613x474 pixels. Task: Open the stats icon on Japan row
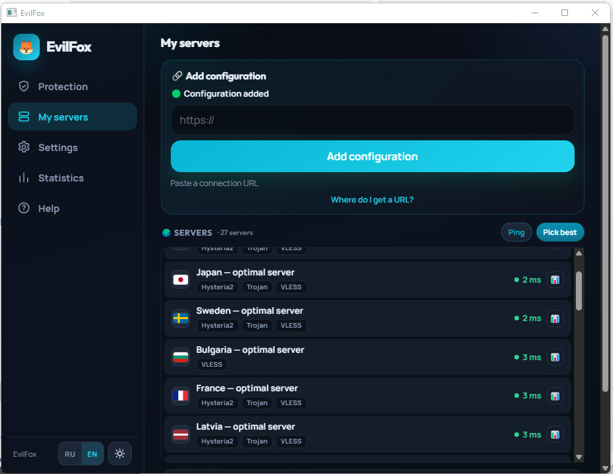pos(555,280)
